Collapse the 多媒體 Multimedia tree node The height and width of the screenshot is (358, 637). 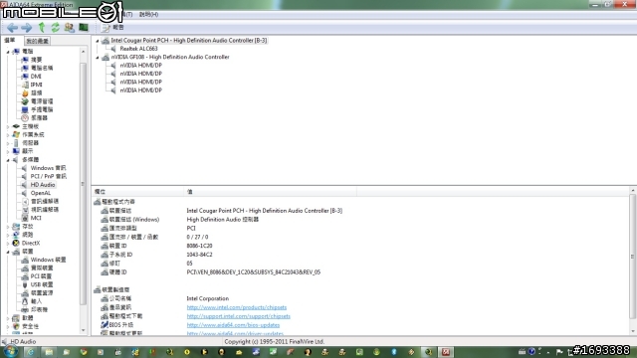tap(8, 160)
